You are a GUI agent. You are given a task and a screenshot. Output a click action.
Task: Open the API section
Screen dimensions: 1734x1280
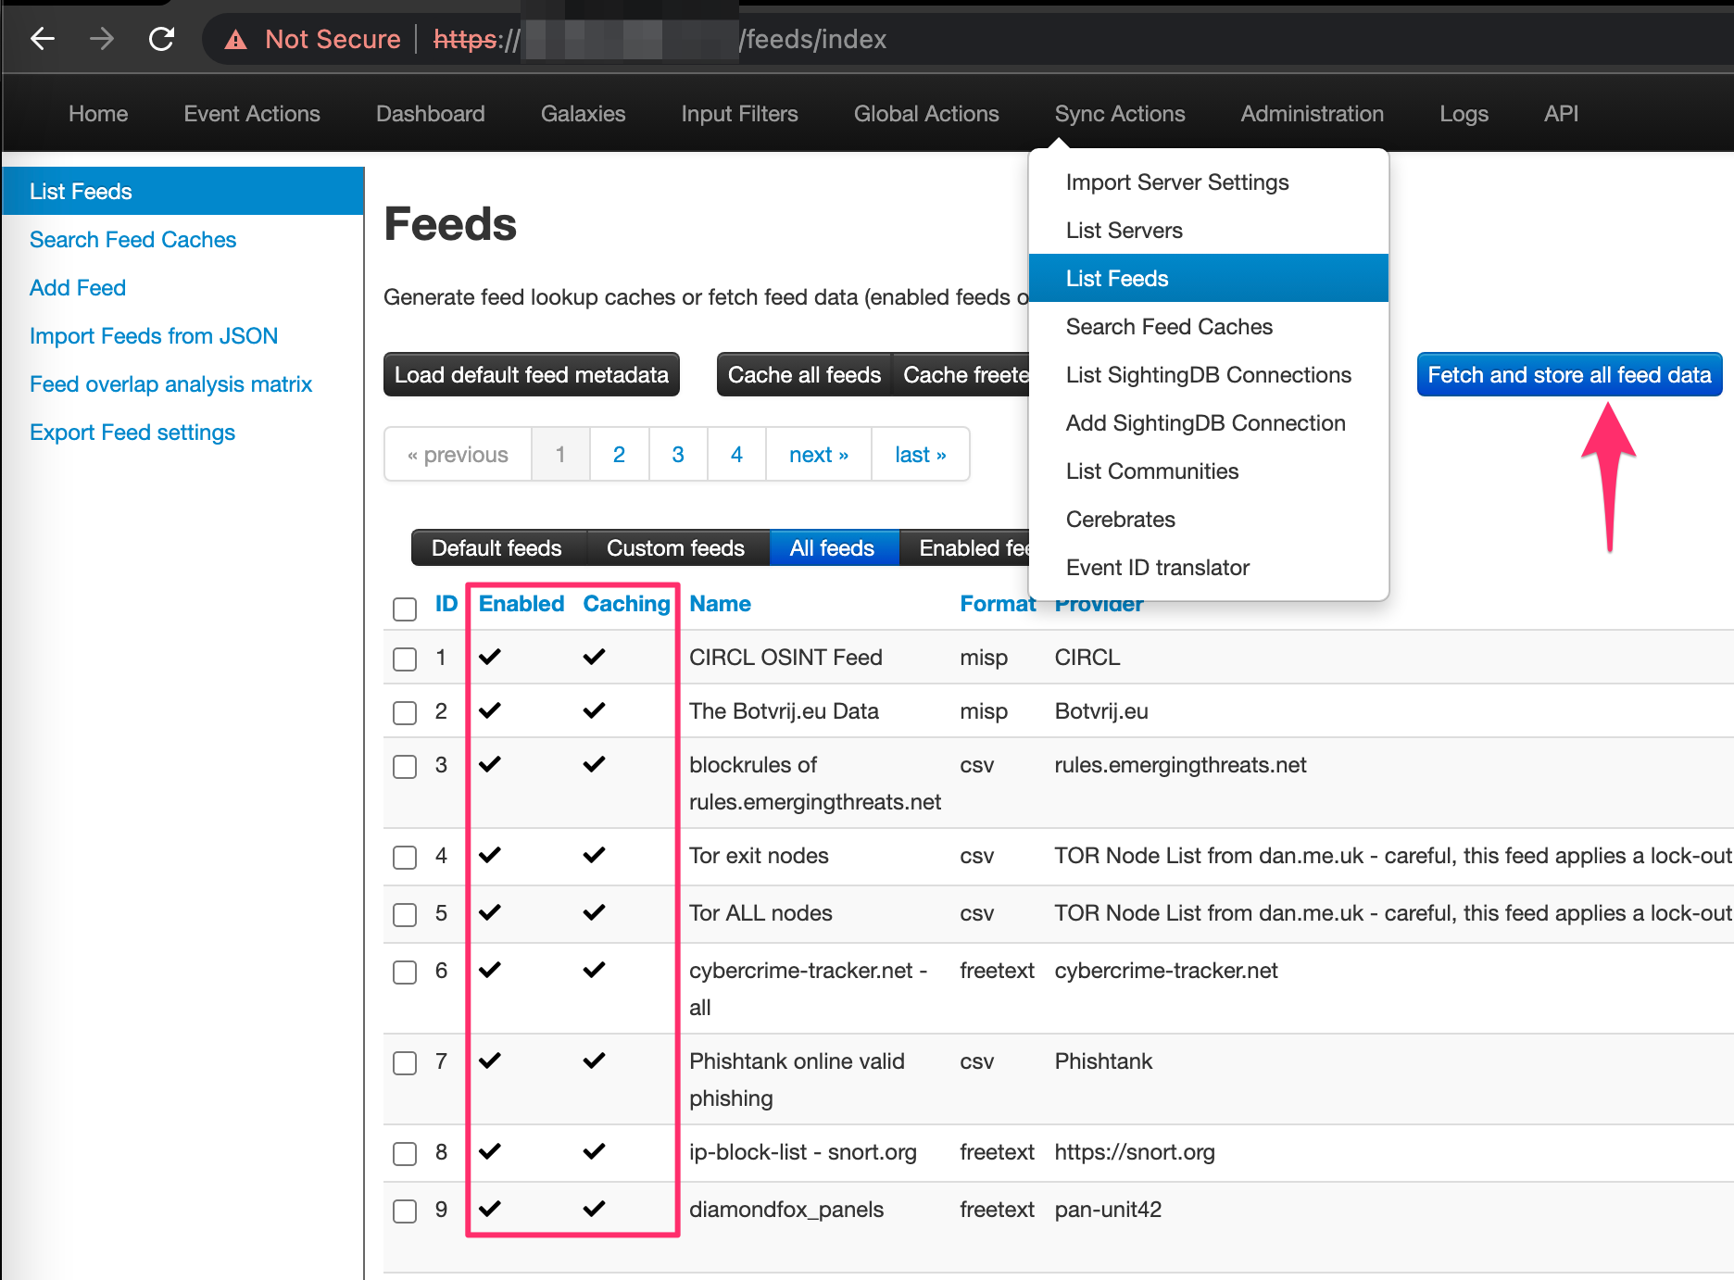click(1561, 113)
